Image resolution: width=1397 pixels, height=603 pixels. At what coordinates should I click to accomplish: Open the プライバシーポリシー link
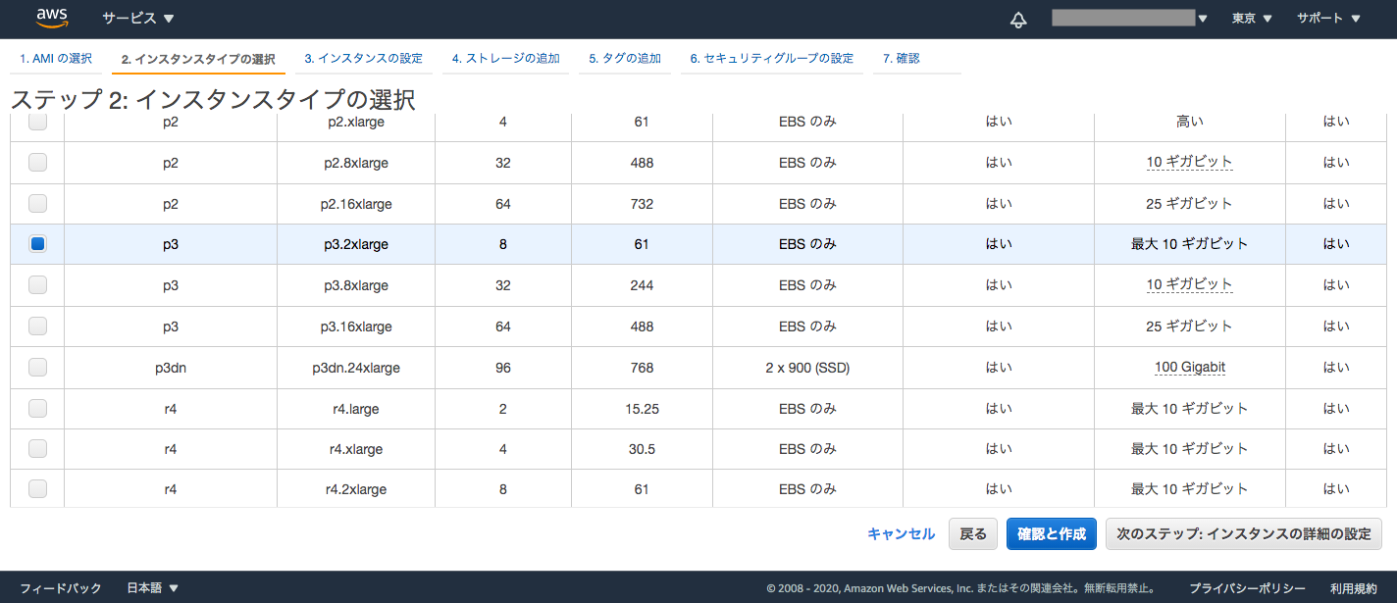[x=1247, y=588]
